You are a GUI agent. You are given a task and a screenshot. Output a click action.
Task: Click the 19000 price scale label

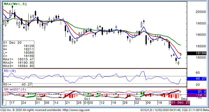click(201, 35)
